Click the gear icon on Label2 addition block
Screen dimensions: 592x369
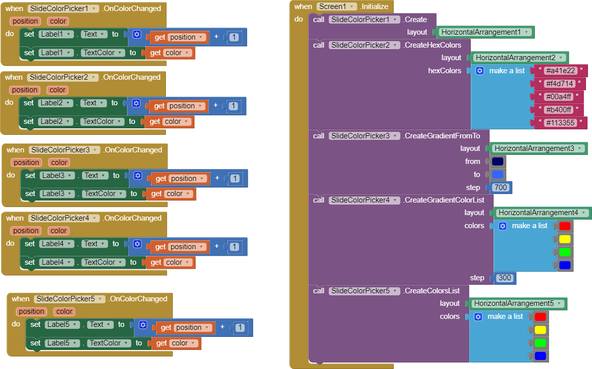click(x=136, y=103)
